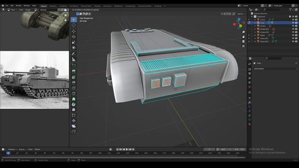This screenshot has width=299, height=168.
Task: Click the blue Z axis on the navigation gizmo
Action: (x=239, y=19)
